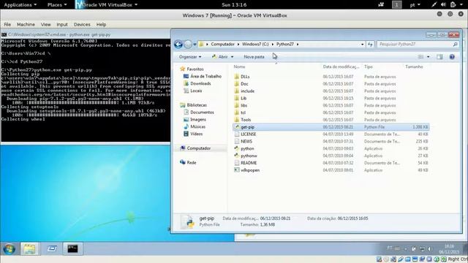Image resolution: width=468 pixels, height=263 pixels.
Task: Switch to cmd window via taskbar
Action: click(72, 248)
